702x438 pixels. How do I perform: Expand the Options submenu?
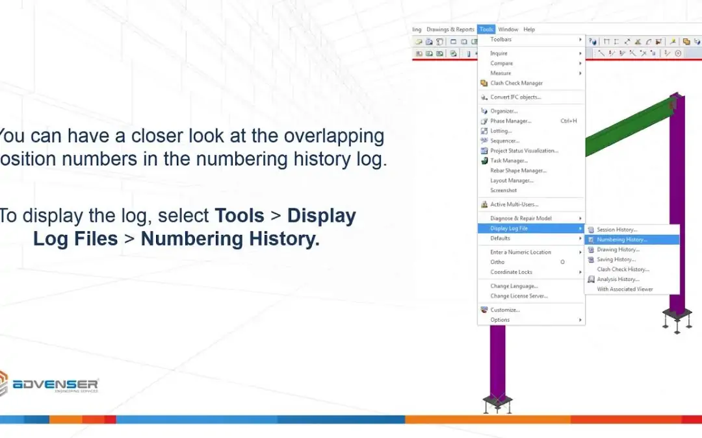pyautogui.click(x=500, y=320)
